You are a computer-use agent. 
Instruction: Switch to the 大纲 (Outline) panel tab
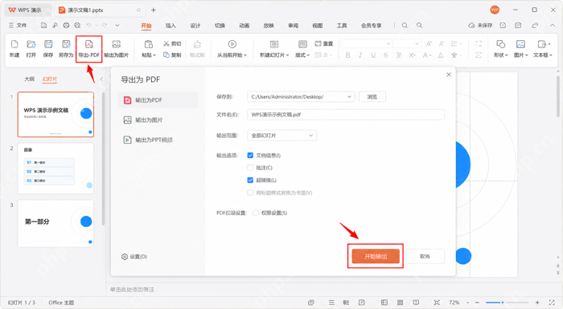tap(30, 79)
